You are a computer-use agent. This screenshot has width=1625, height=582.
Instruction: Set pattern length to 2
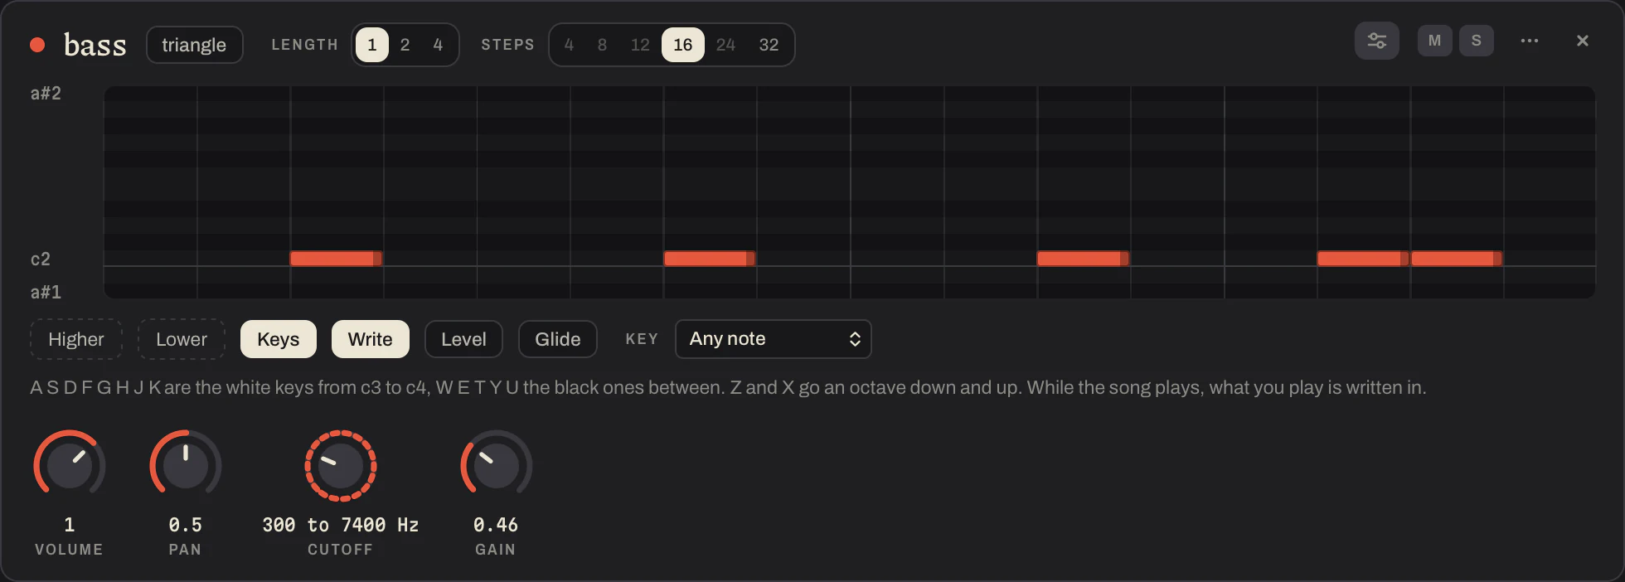[x=405, y=45]
